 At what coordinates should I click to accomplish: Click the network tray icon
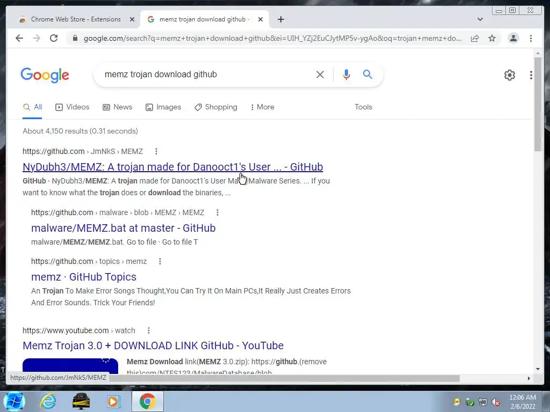pyautogui.click(x=483, y=402)
